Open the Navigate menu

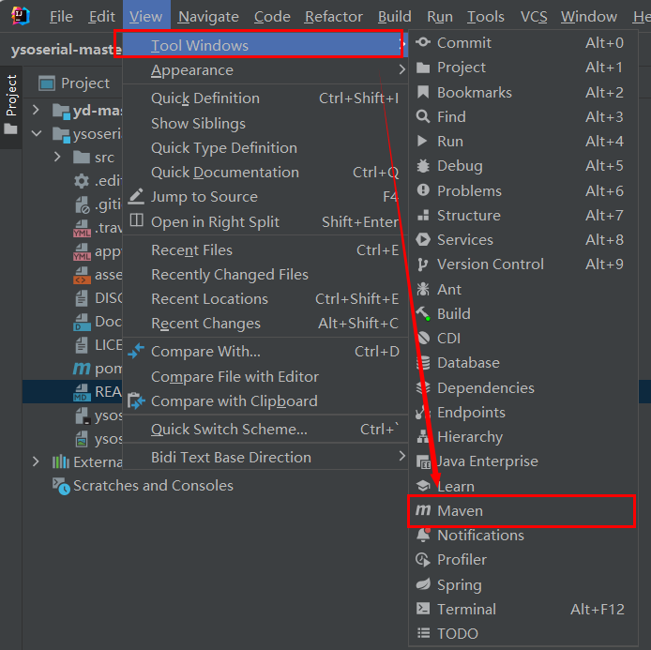point(208,17)
